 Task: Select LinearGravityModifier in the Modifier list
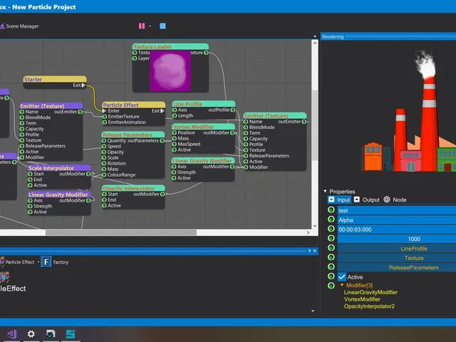[370, 292]
